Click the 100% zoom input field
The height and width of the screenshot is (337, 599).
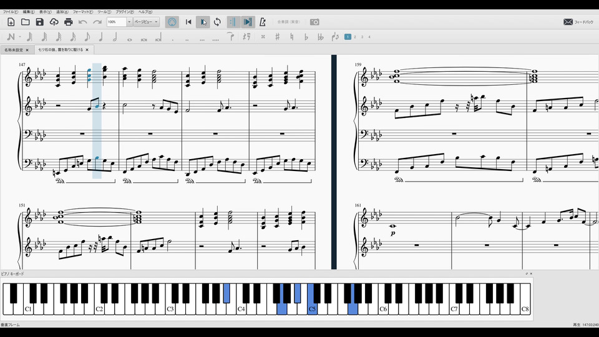click(x=117, y=22)
